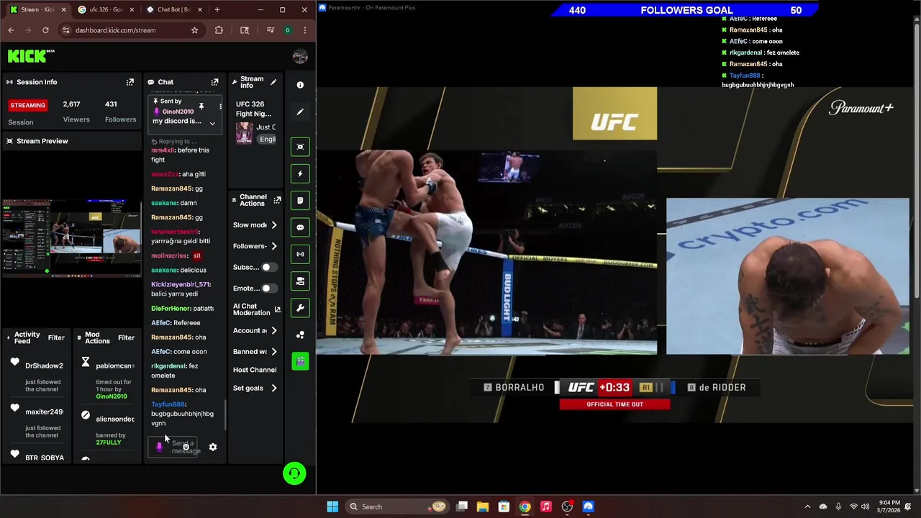Show hidden system tray icons
921x518 pixels.
pyautogui.click(x=807, y=506)
